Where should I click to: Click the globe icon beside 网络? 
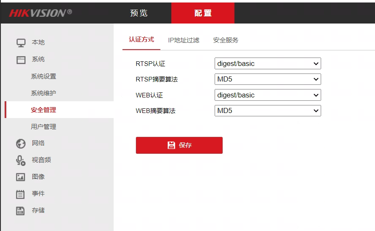(21, 144)
